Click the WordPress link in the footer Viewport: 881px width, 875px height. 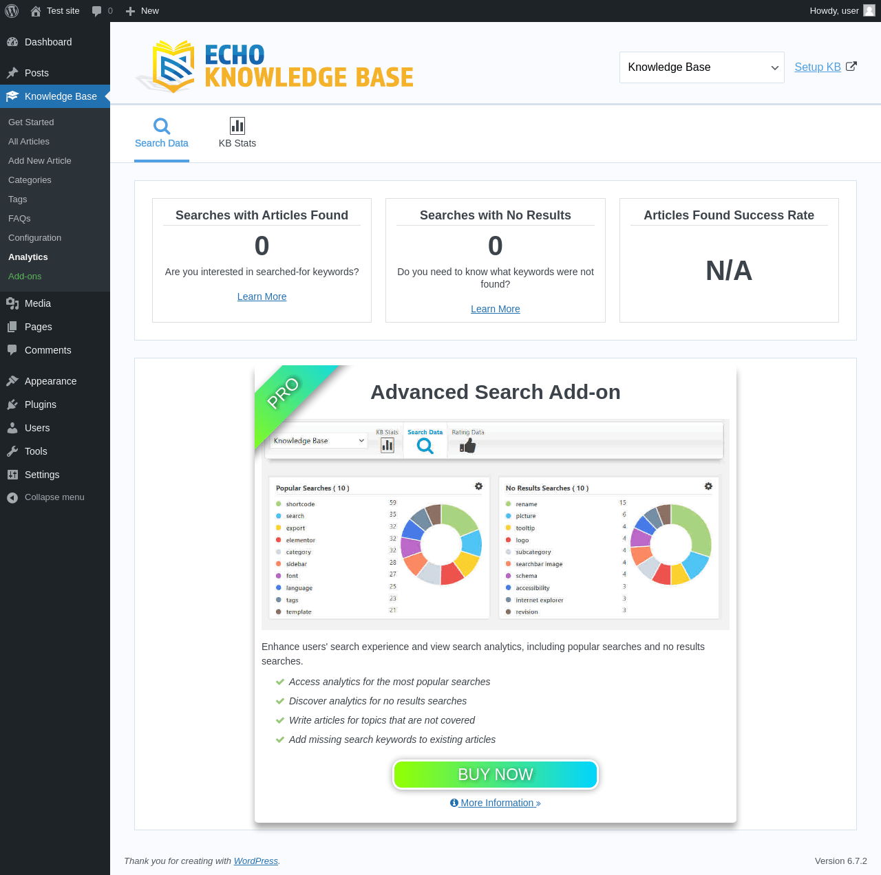tap(256, 861)
